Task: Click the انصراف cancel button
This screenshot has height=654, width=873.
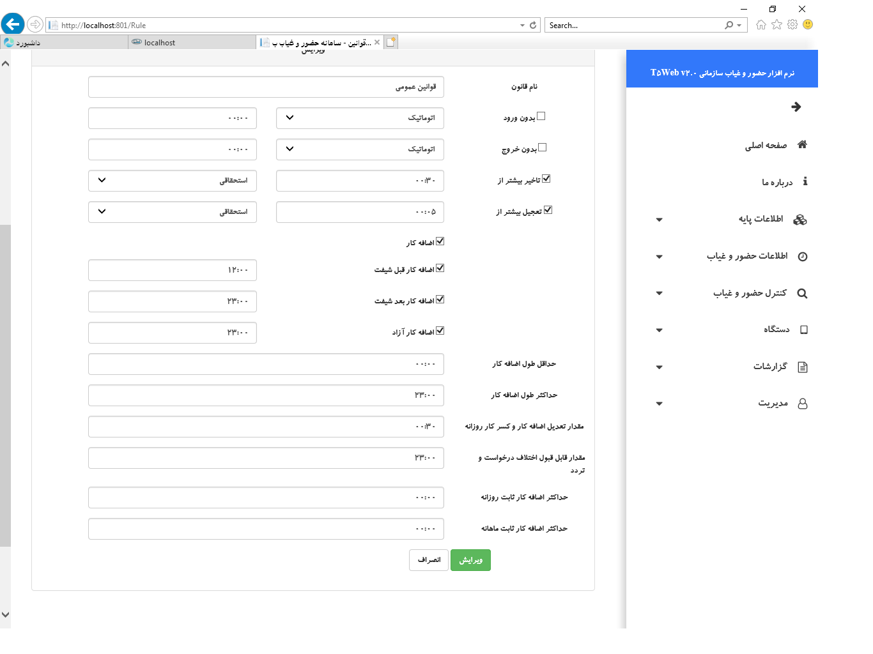Action: (x=429, y=560)
